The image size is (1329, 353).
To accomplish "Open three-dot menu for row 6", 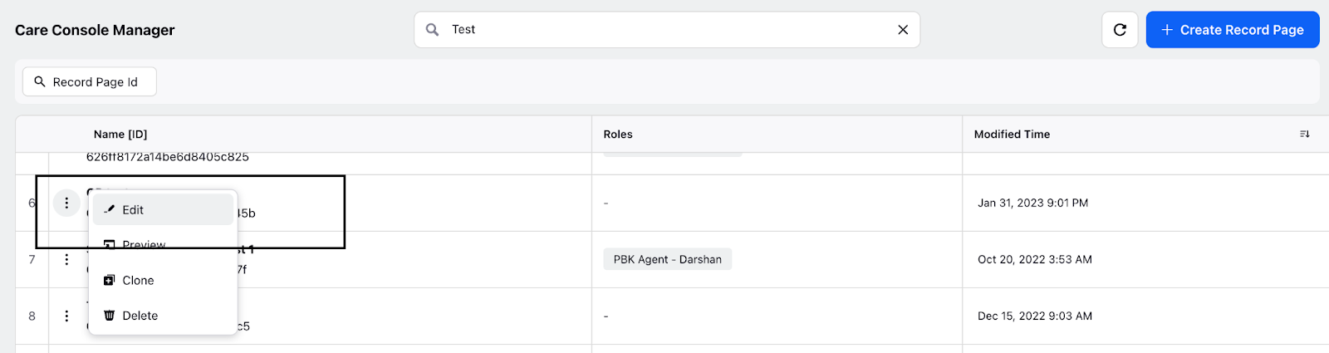I will pos(66,203).
